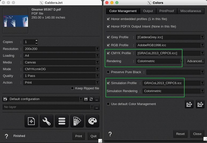Click the wrench settings icon
207x143 pixels.
pyautogui.click(x=46, y=121)
